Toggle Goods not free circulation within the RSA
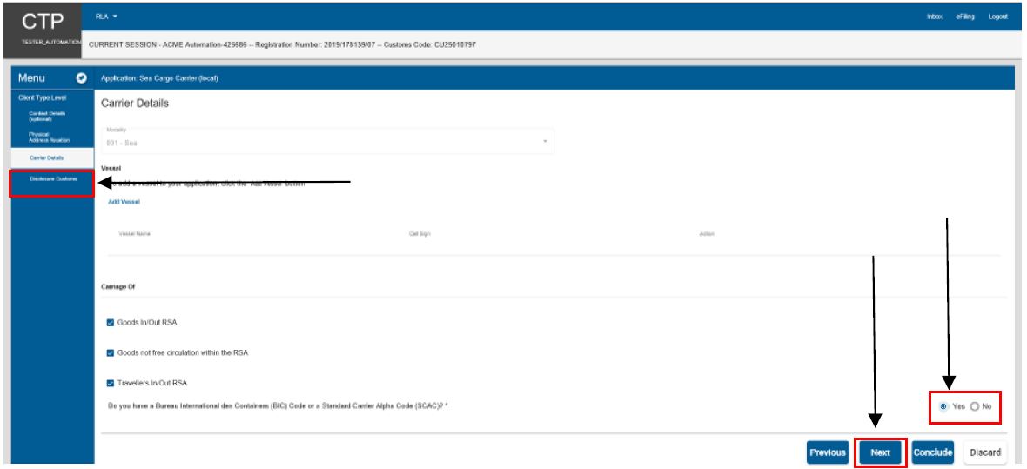The image size is (1027, 469). 110,353
